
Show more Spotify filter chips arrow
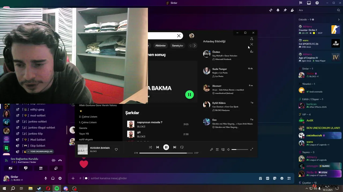click(x=195, y=46)
